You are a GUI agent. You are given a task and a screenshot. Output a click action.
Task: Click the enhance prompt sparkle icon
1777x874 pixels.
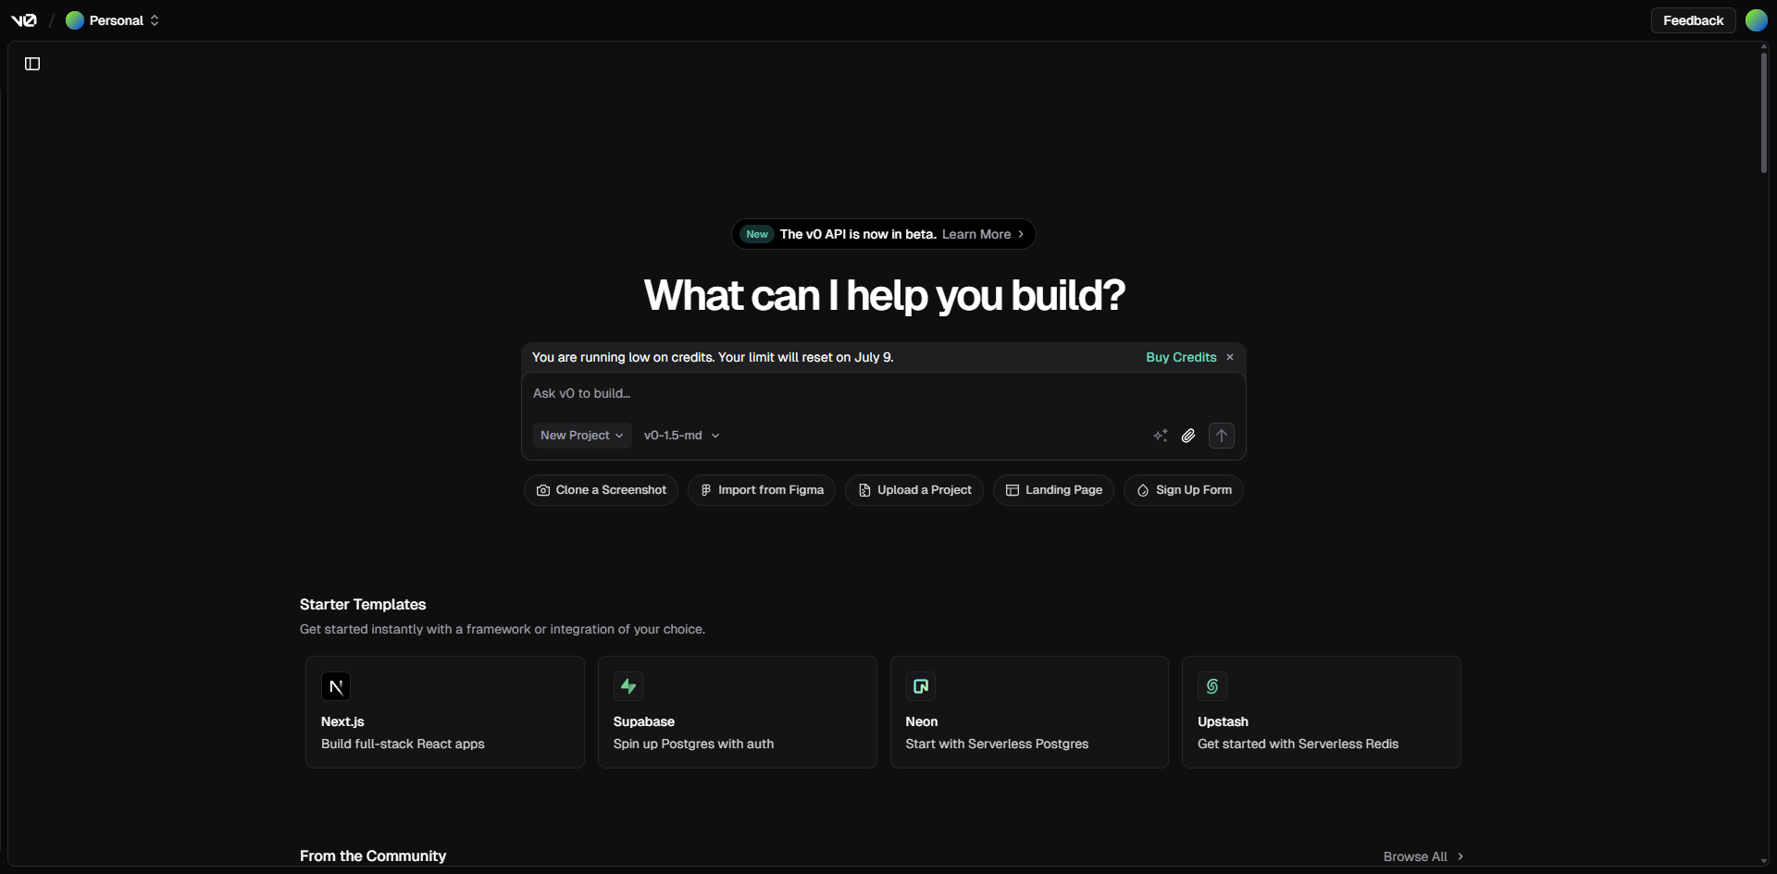coord(1161,436)
